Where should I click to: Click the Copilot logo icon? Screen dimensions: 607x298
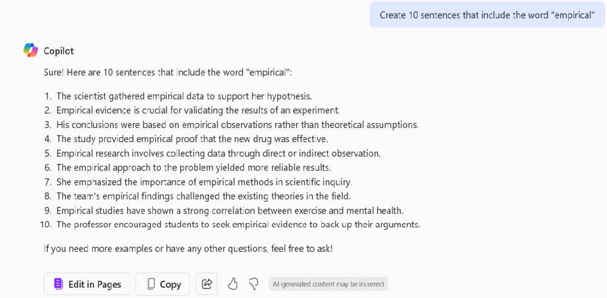point(30,50)
